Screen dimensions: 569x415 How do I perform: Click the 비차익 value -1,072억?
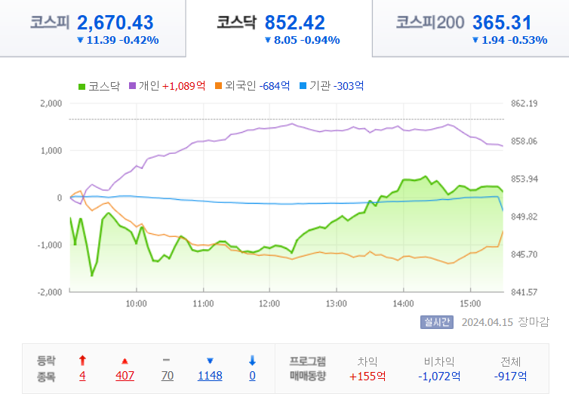pos(439,377)
